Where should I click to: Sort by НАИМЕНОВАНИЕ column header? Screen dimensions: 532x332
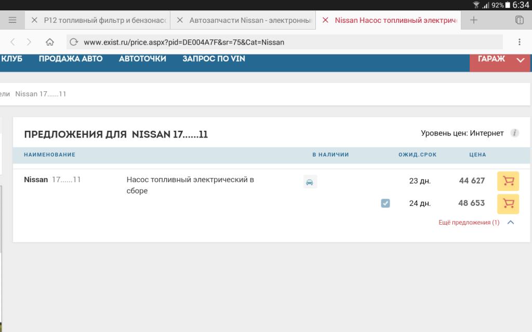[49, 155]
